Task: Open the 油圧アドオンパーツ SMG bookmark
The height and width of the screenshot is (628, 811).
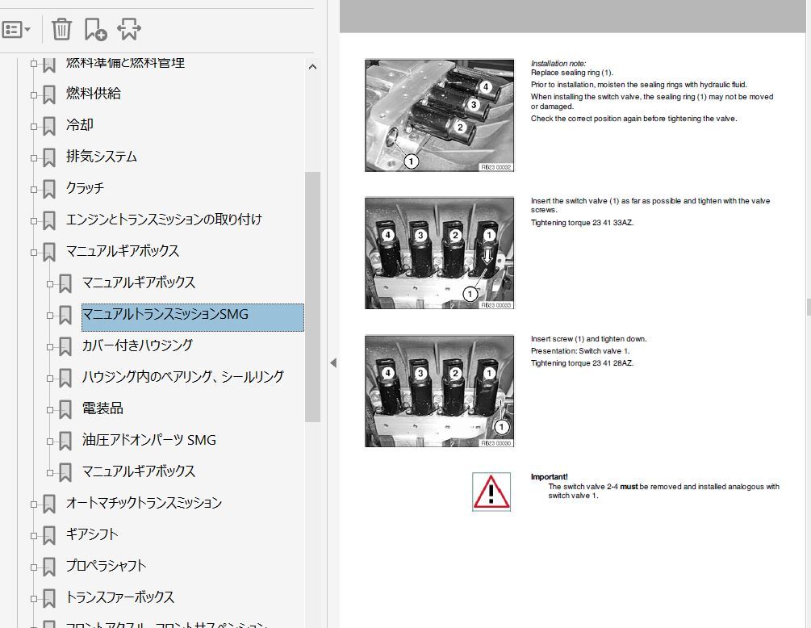Action: click(x=149, y=440)
